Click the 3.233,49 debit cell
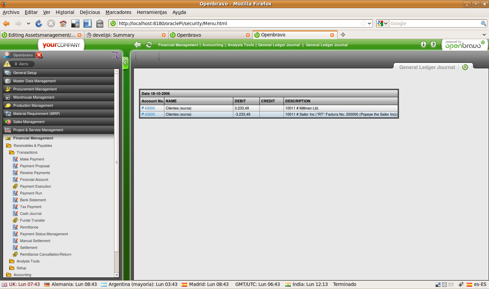The height and width of the screenshot is (289, 489). point(246,108)
